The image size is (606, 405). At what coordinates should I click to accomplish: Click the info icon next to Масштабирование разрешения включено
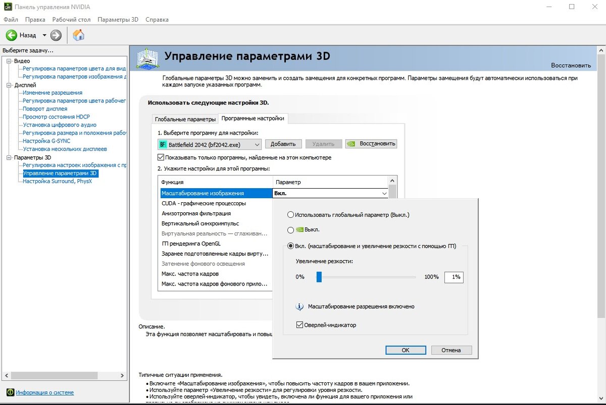coord(300,307)
